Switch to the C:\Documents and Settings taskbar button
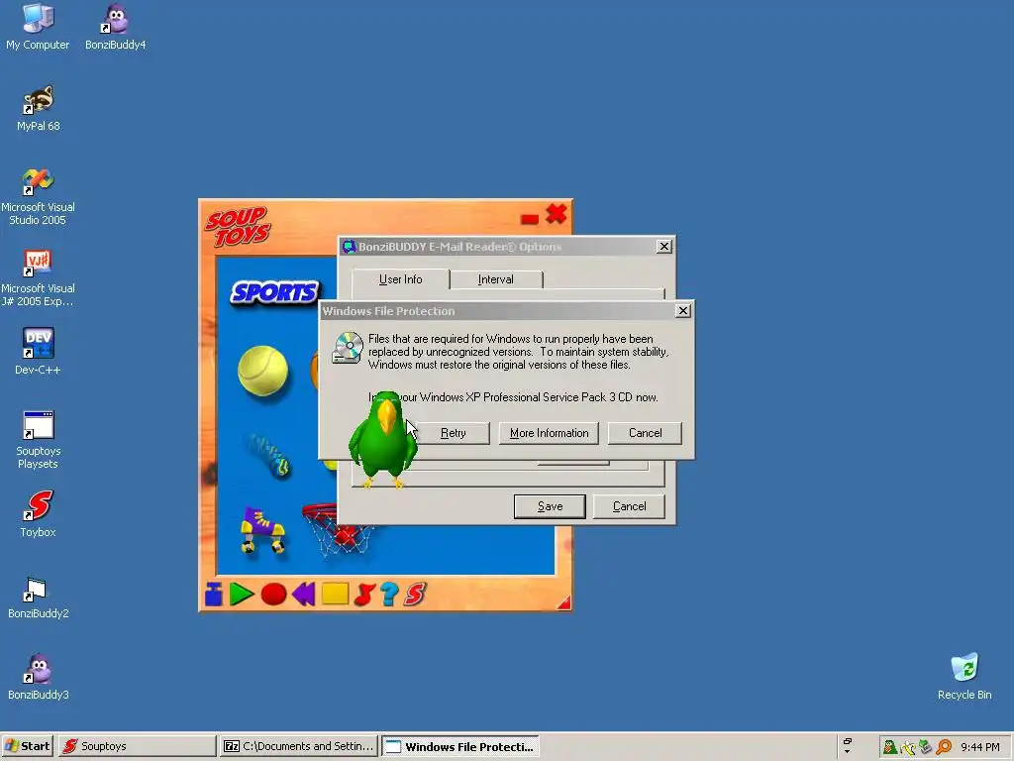The height and width of the screenshot is (761, 1014). [299, 746]
